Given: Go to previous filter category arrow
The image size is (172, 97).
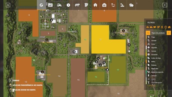Looking at the screenshot, I should (148, 33).
